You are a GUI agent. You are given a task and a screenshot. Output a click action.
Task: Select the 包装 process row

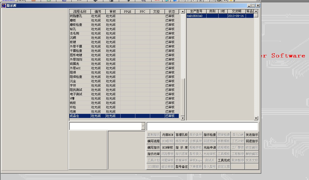124,112
